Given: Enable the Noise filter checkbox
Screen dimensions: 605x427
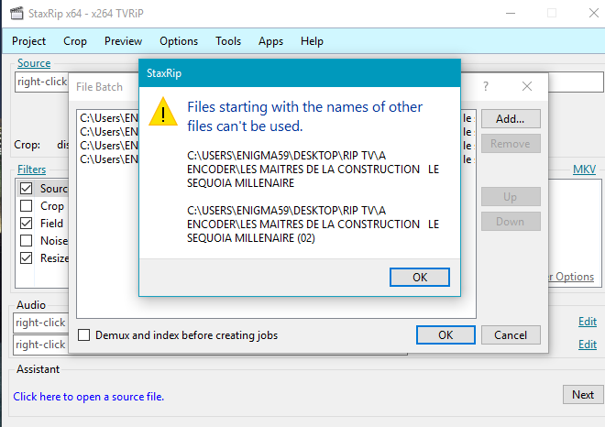Looking at the screenshot, I should coord(26,240).
